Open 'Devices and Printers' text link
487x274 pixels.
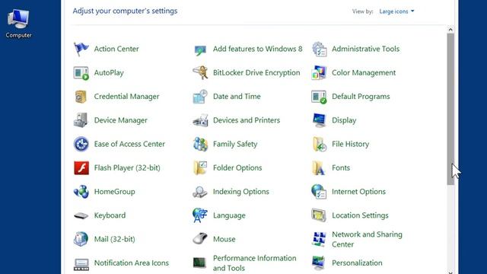click(247, 120)
